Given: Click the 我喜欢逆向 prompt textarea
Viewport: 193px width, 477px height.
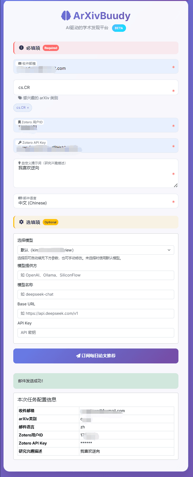Looking at the screenshot, I should [96, 173].
